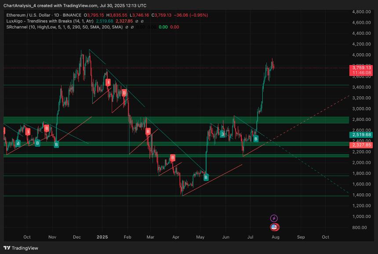Click the rightmost green B breakout marker

tap(256, 139)
